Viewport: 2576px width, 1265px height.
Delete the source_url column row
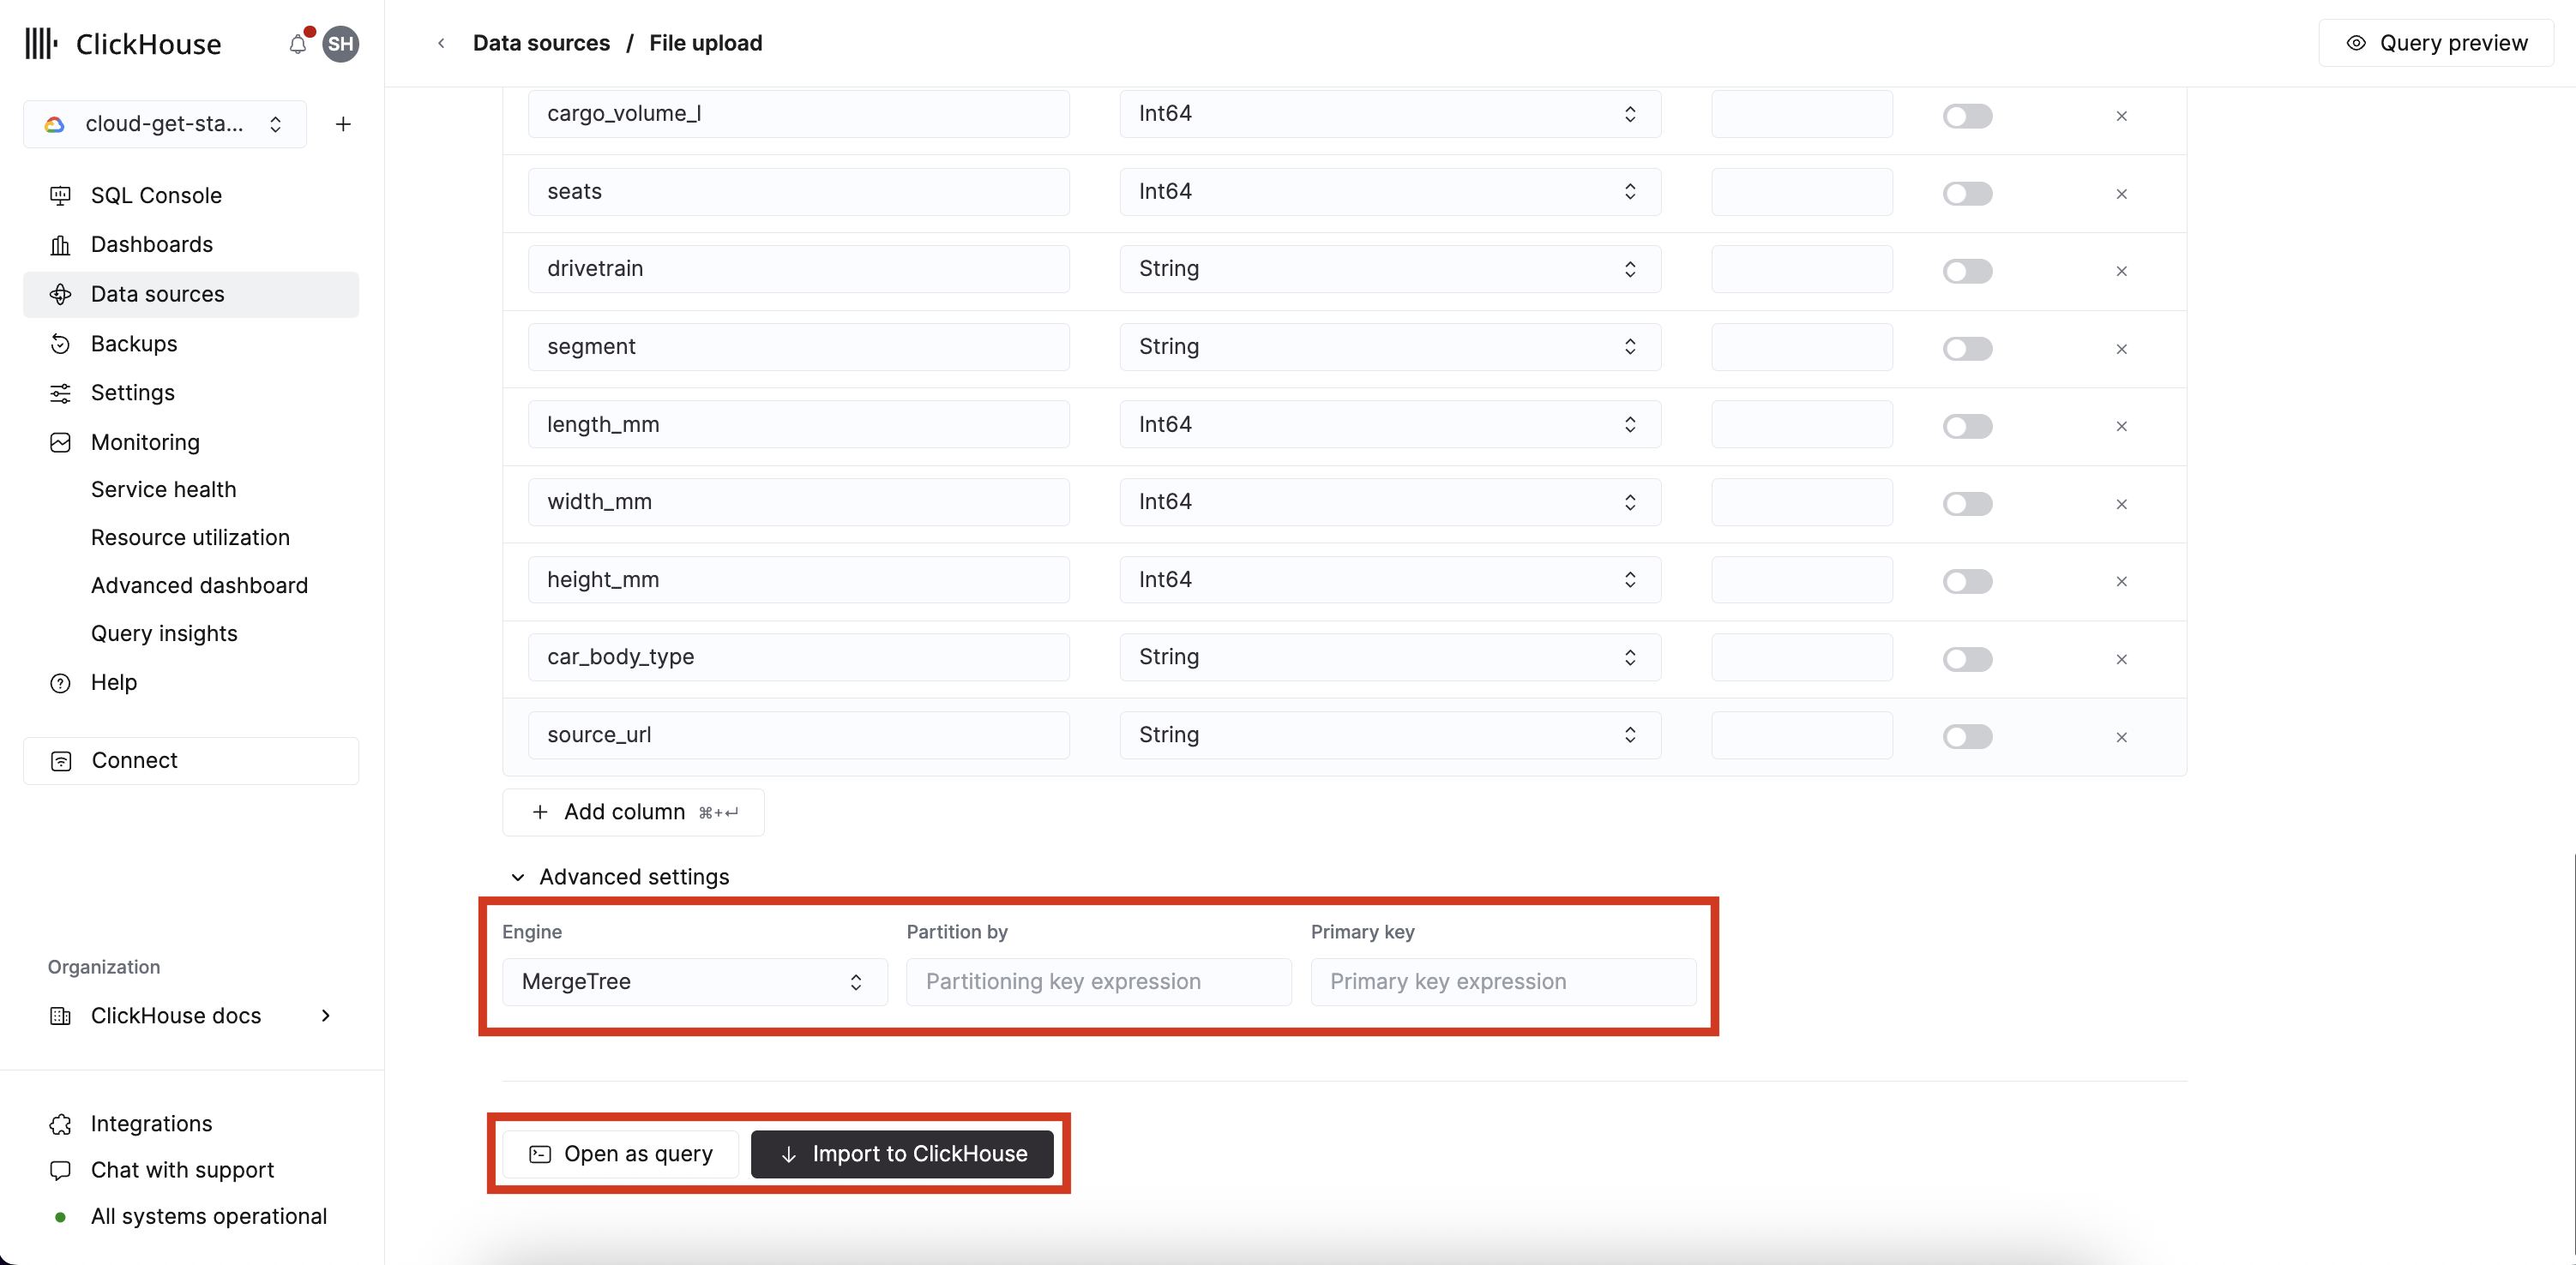[2121, 737]
